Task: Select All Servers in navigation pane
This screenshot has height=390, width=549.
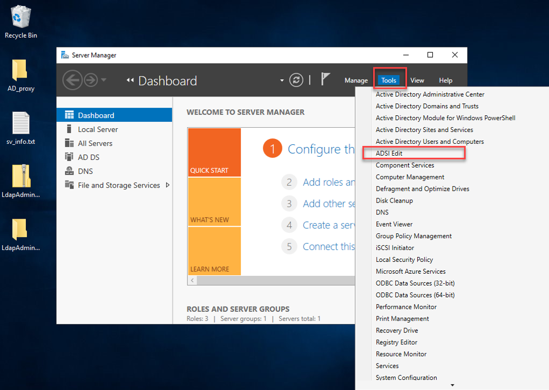Action: tap(114, 143)
